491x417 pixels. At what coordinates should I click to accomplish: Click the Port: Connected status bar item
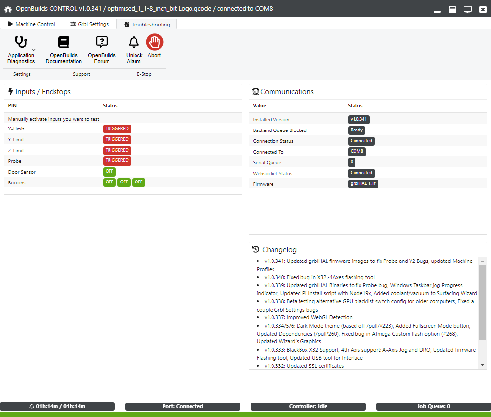click(x=183, y=406)
